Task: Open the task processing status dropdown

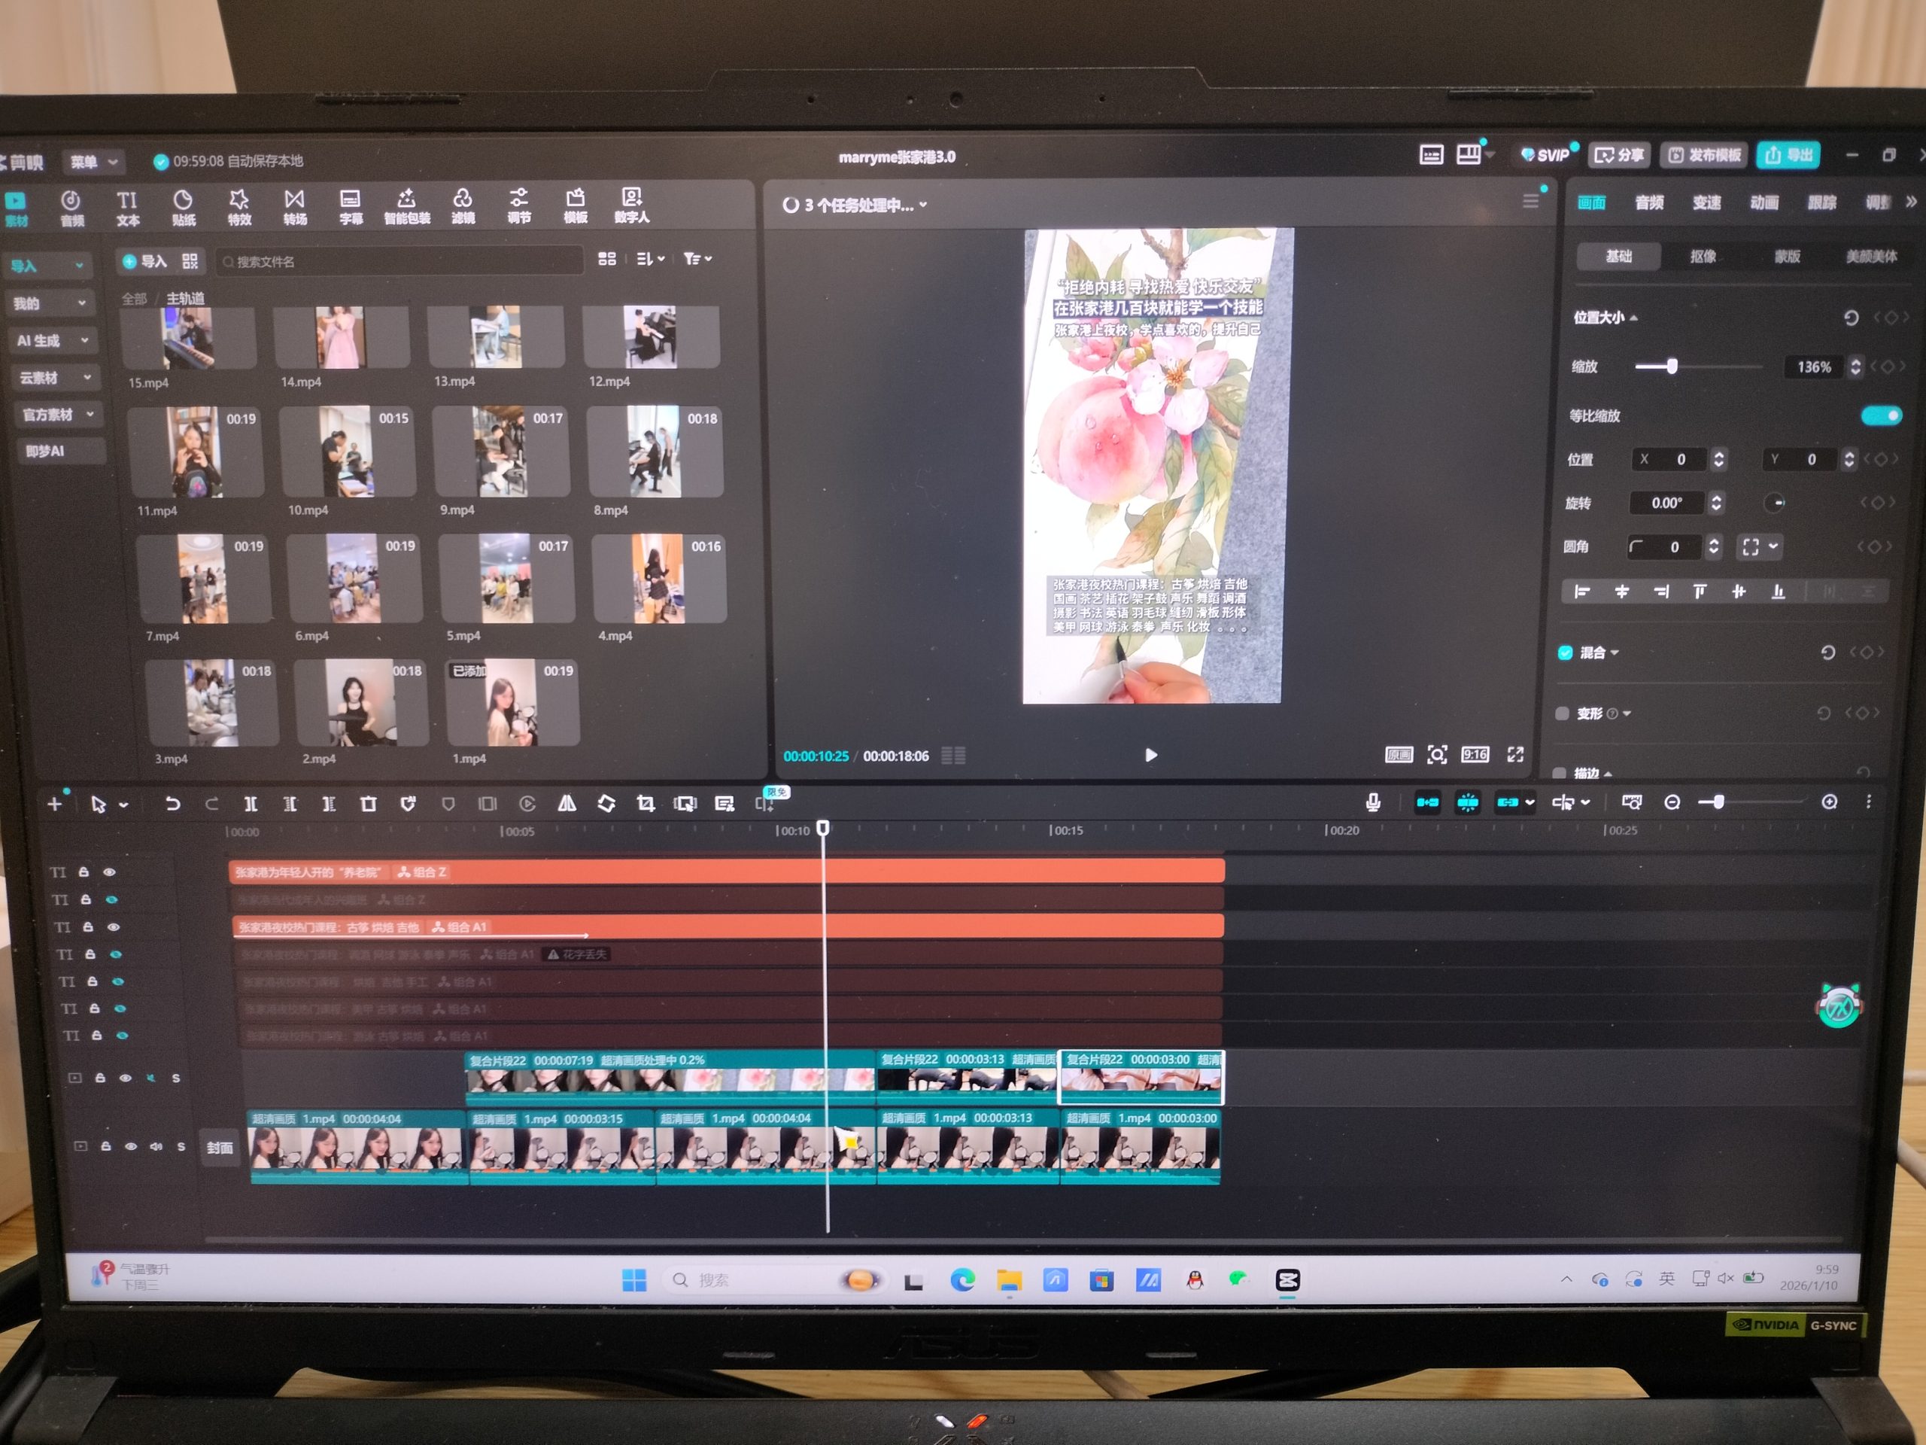Action: point(858,205)
